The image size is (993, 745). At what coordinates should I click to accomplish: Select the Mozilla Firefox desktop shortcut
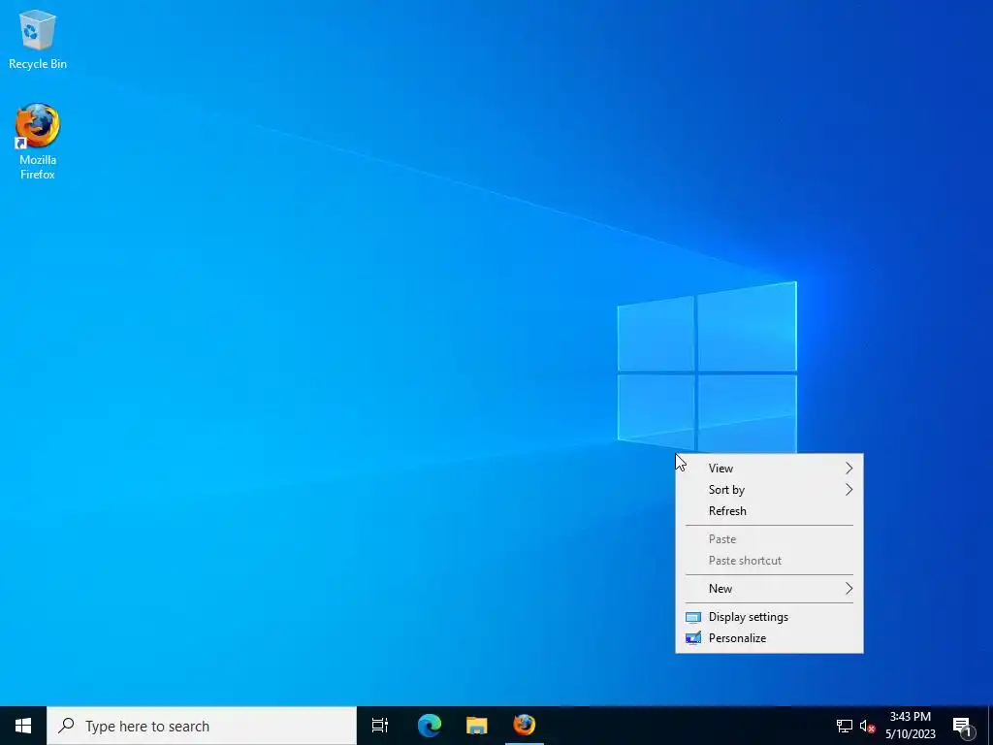click(38, 142)
